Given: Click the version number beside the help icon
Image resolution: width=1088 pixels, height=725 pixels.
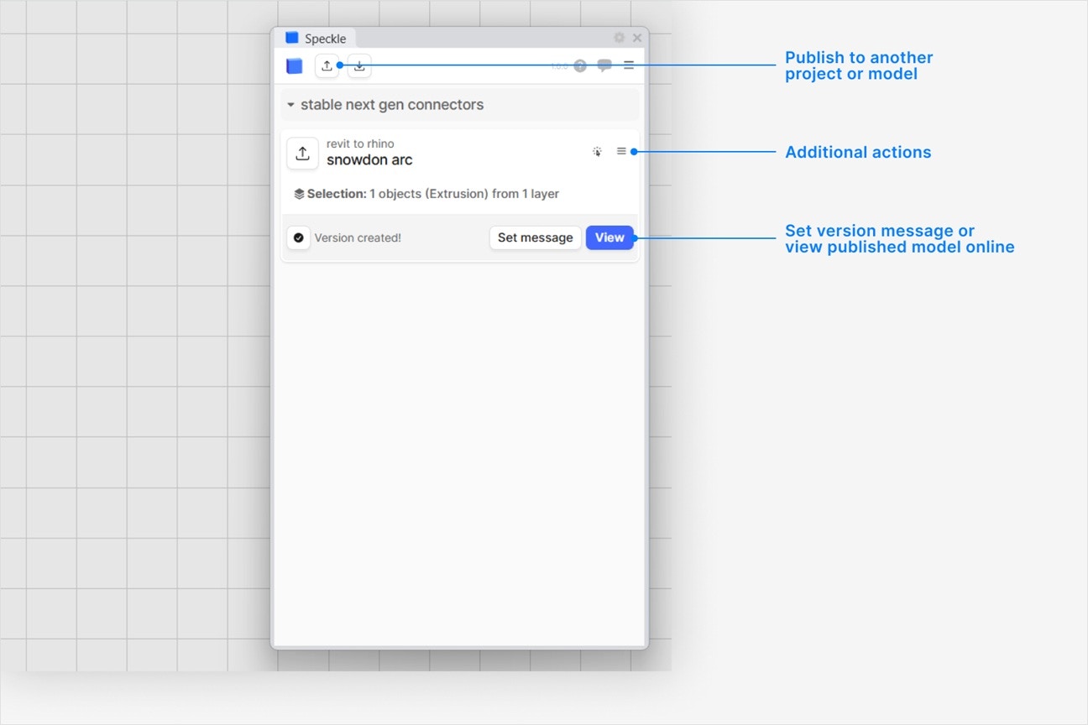Looking at the screenshot, I should [559, 66].
